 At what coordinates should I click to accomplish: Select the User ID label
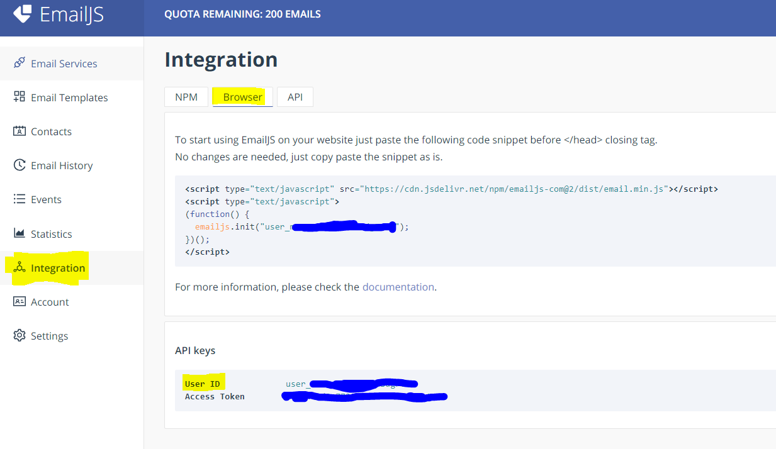tap(203, 383)
